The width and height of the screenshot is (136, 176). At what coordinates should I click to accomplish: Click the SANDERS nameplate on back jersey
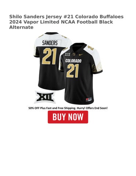click(50, 43)
